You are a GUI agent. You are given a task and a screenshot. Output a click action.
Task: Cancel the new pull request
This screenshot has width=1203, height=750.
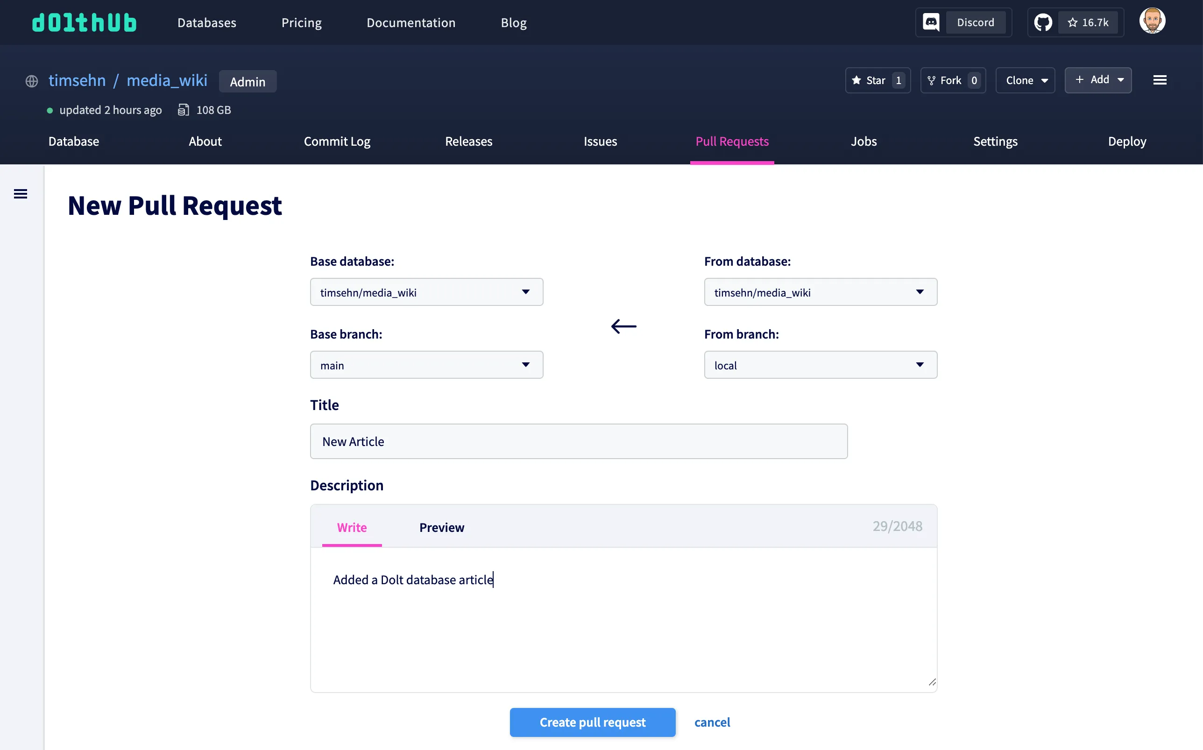[x=713, y=722]
